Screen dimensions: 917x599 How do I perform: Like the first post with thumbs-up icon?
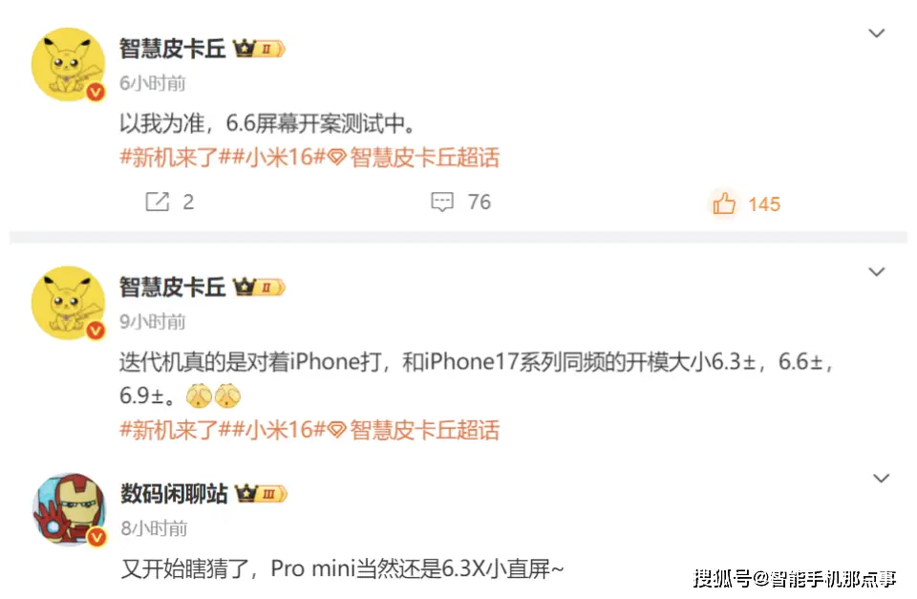[x=724, y=203]
